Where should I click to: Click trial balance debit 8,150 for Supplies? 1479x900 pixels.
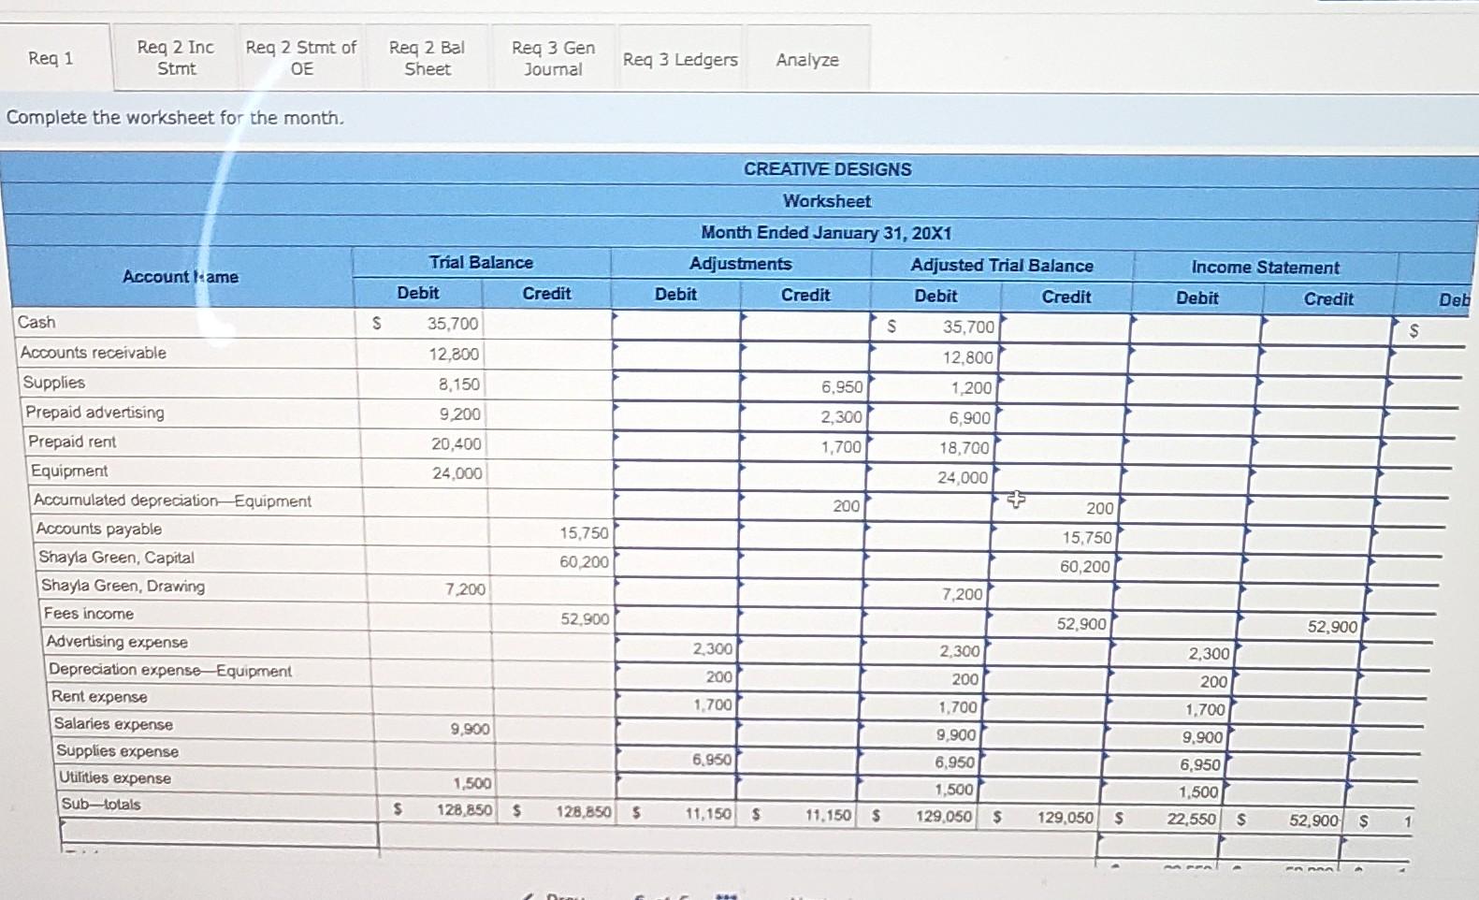tap(458, 384)
